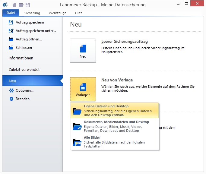Click the Auftrag speichern unter icon
Viewport: 206px width, 174px height.
[11, 31]
